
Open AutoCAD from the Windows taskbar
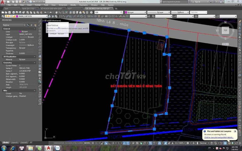pyautogui.click(x=48, y=148)
